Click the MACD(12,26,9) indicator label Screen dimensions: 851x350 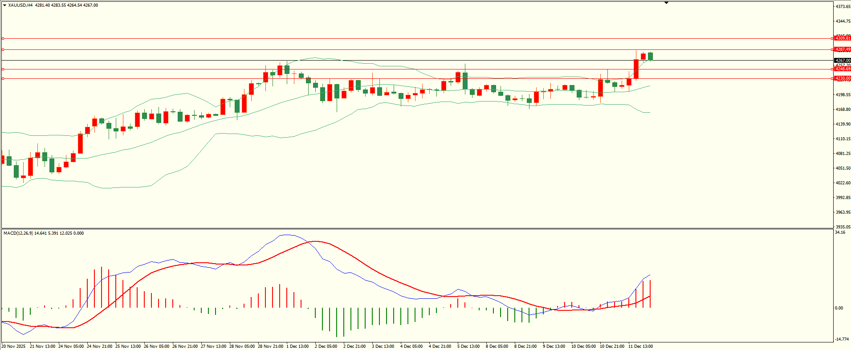[18, 233]
